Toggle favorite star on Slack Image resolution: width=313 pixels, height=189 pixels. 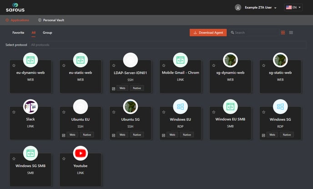tap(14, 112)
